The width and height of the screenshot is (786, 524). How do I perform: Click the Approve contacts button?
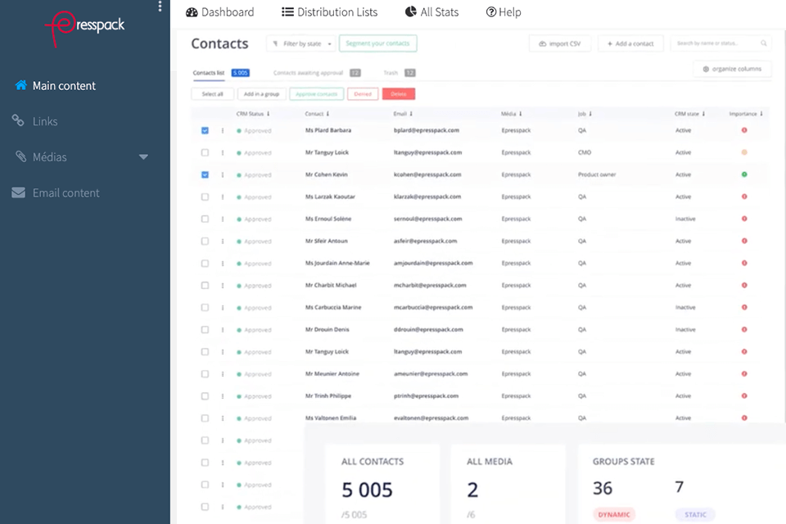tap(316, 94)
